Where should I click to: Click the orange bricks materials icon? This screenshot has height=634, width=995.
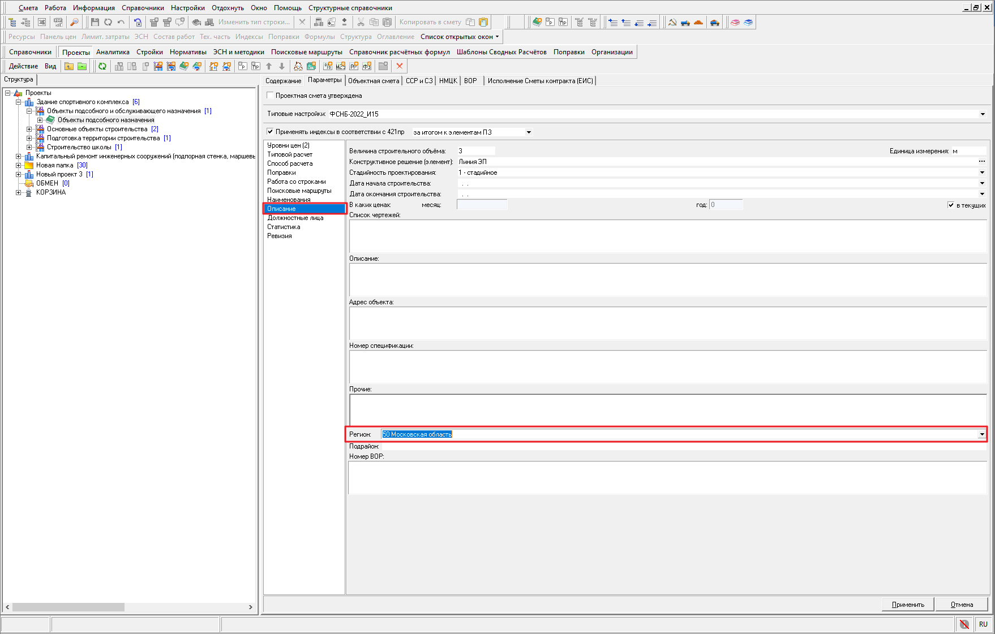(x=698, y=22)
